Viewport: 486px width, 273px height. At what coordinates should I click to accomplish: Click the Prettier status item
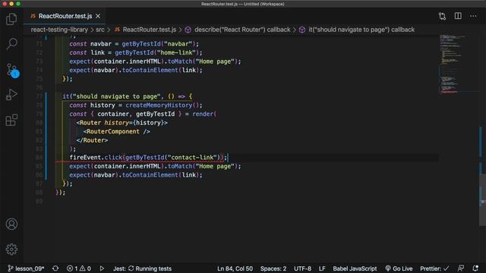(434, 268)
